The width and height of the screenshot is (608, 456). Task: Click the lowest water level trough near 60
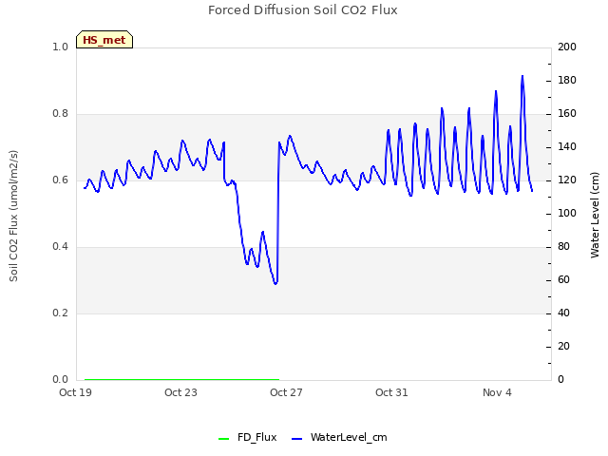tap(275, 283)
